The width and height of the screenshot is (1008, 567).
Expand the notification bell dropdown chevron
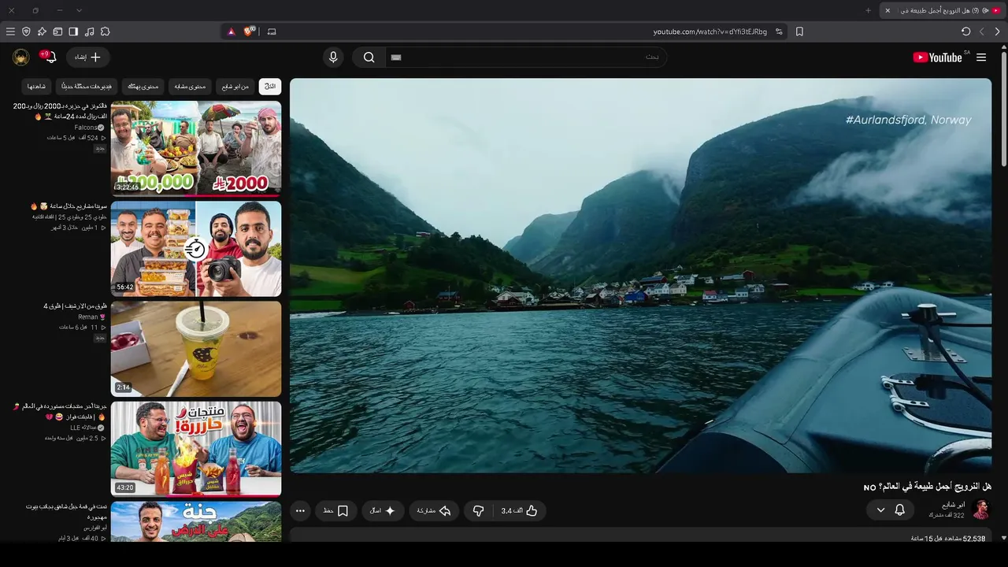(x=880, y=510)
